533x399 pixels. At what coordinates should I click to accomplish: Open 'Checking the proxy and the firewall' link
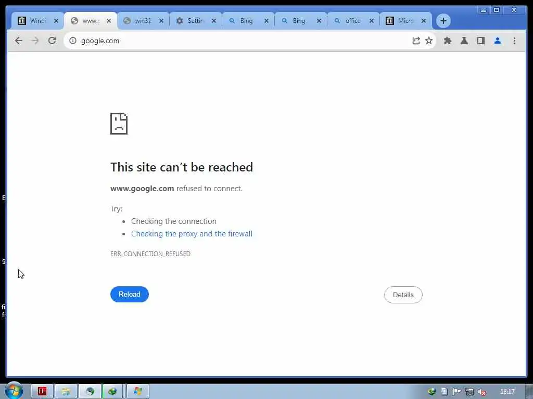(192, 234)
